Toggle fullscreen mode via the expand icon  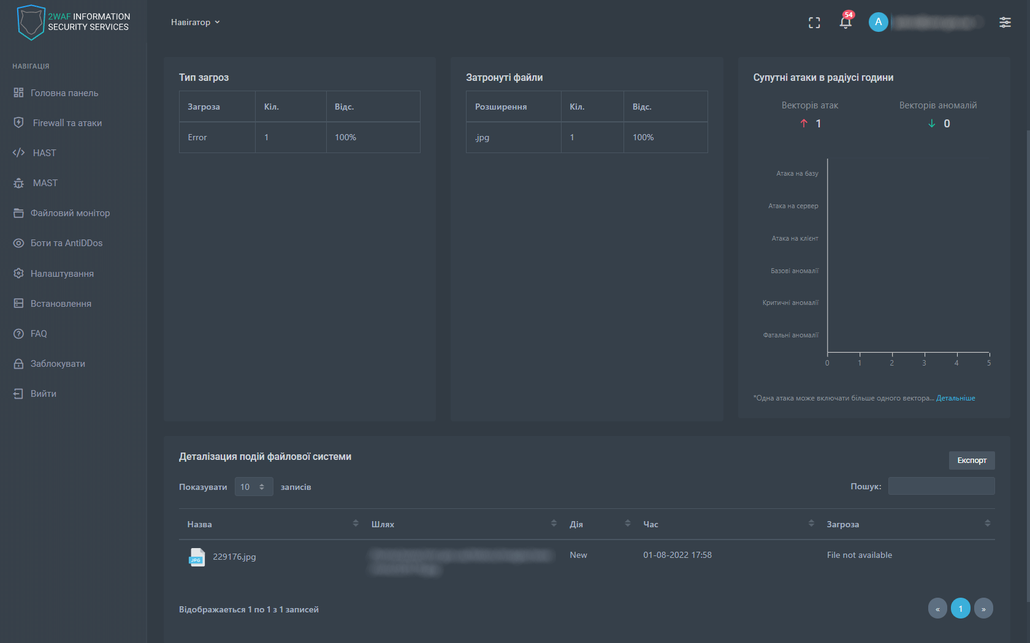[x=815, y=22]
